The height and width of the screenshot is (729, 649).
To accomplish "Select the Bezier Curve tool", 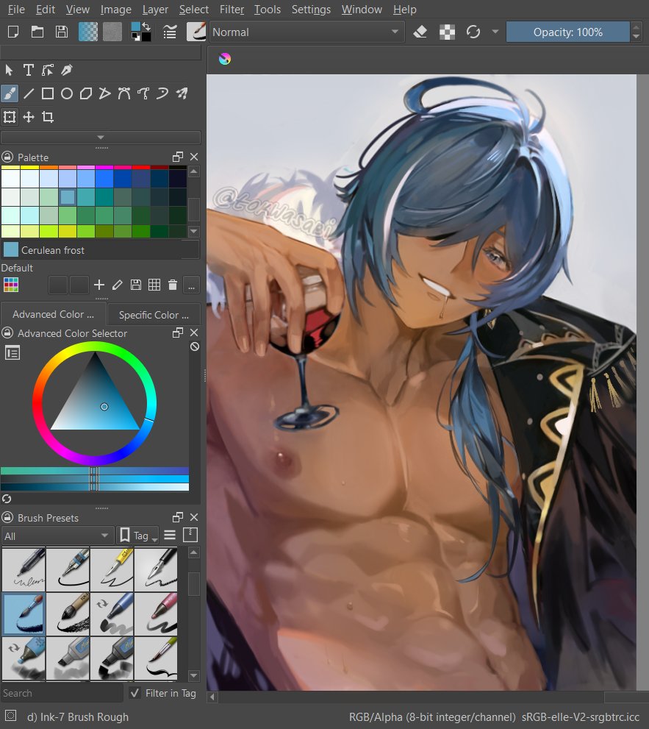I will (124, 93).
